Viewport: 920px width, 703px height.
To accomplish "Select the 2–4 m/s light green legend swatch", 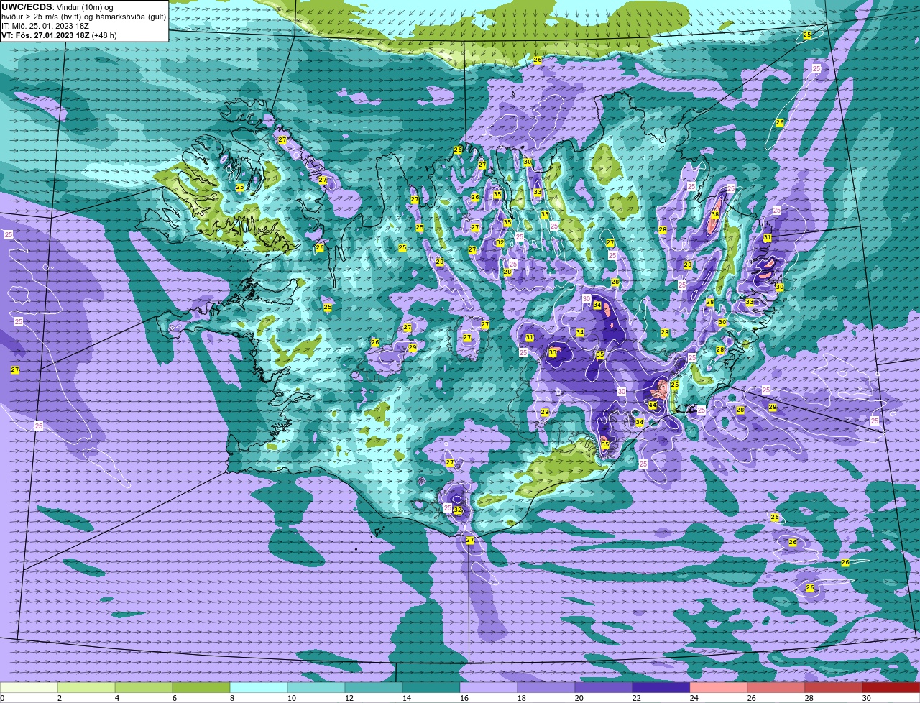I will tap(86, 688).
